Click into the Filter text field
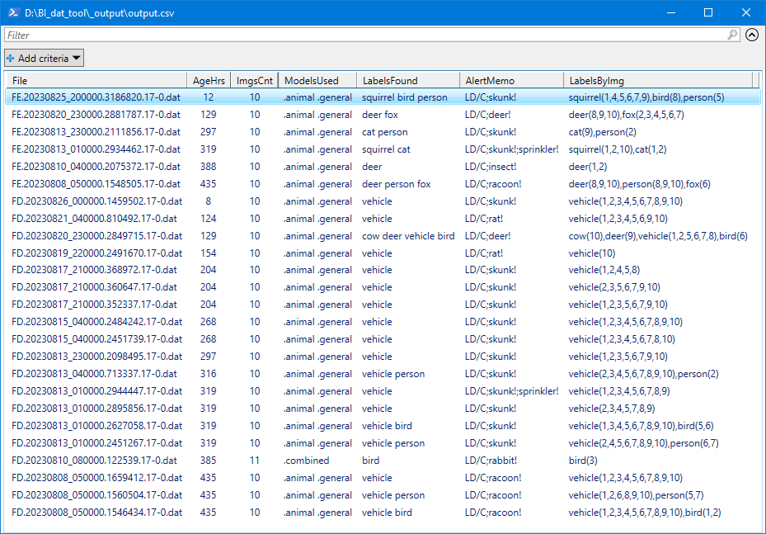Viewport: 766px width, 534px height. (x=365, y=35)
